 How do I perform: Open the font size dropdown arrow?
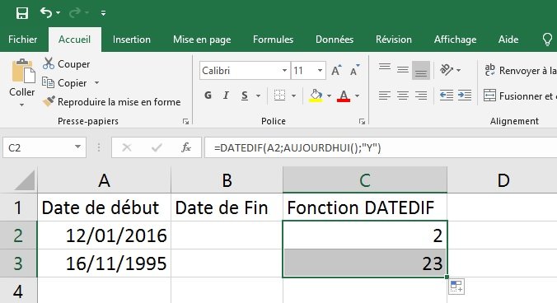(x=321, y=71)
